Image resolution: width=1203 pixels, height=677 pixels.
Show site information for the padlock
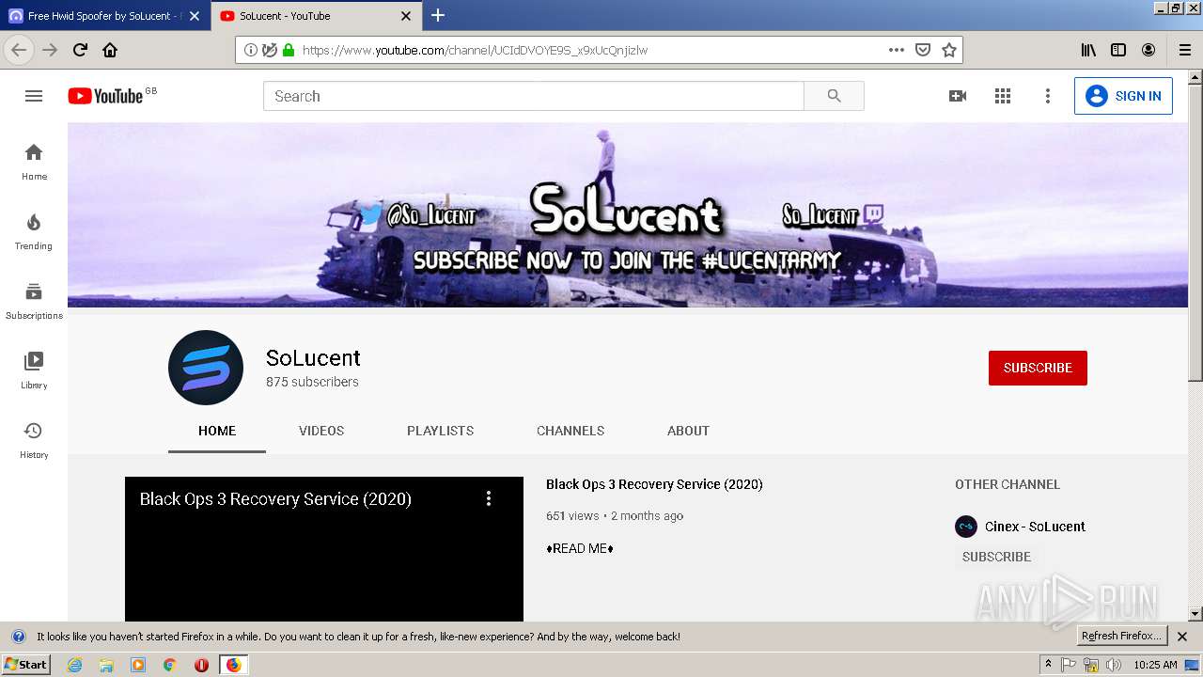click(x=289, y=50)
